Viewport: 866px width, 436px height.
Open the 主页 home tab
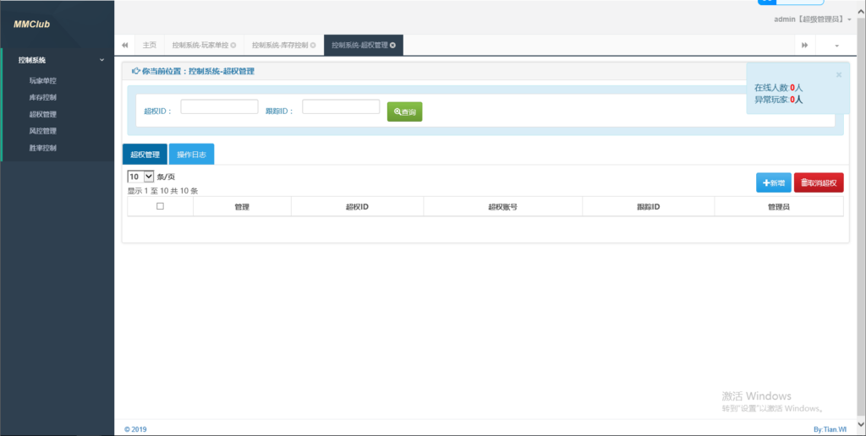coord(149,45)
